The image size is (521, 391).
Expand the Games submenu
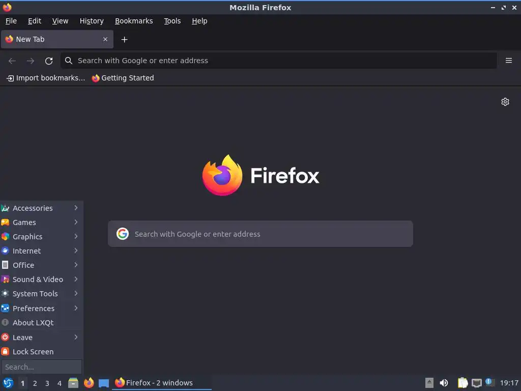coord(42,222)
